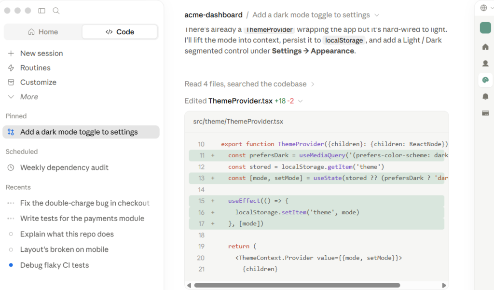Switch to the Code tab
This screenshot has width=494, height=290.
120,32
